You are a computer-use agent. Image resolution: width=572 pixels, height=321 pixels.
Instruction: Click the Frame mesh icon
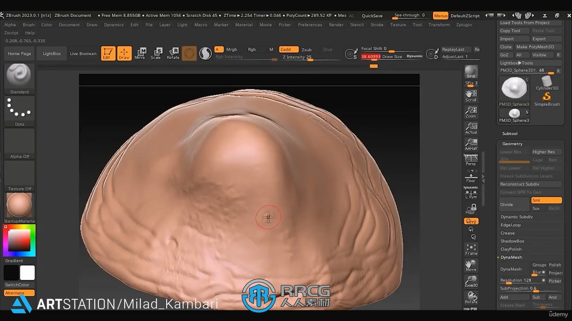[471, 249]
